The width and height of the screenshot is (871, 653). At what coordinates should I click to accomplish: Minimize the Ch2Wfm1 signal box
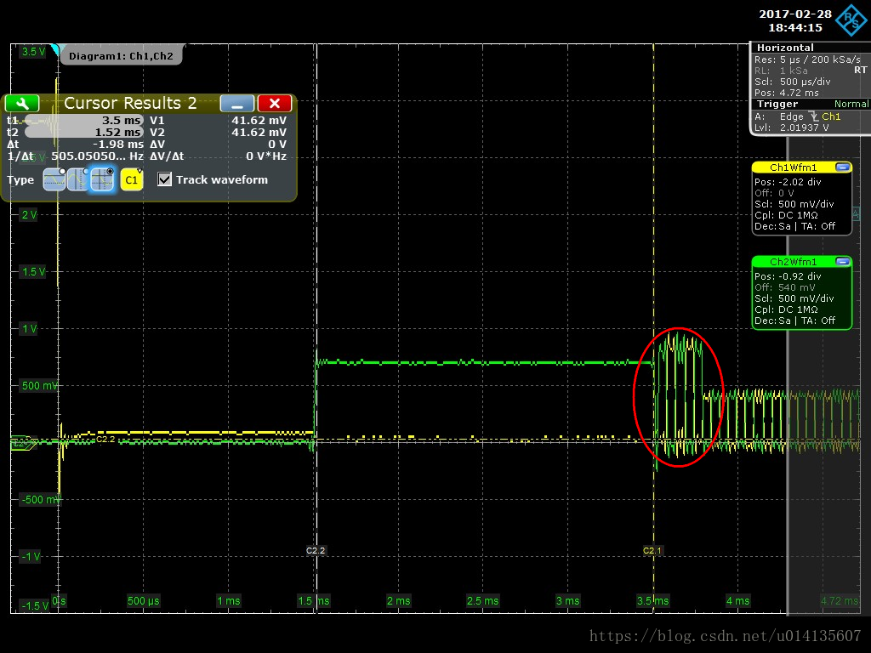842,262
